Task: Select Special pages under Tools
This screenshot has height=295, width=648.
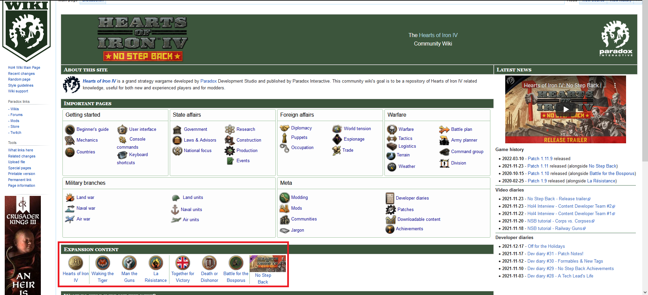Action: (20, 168)
